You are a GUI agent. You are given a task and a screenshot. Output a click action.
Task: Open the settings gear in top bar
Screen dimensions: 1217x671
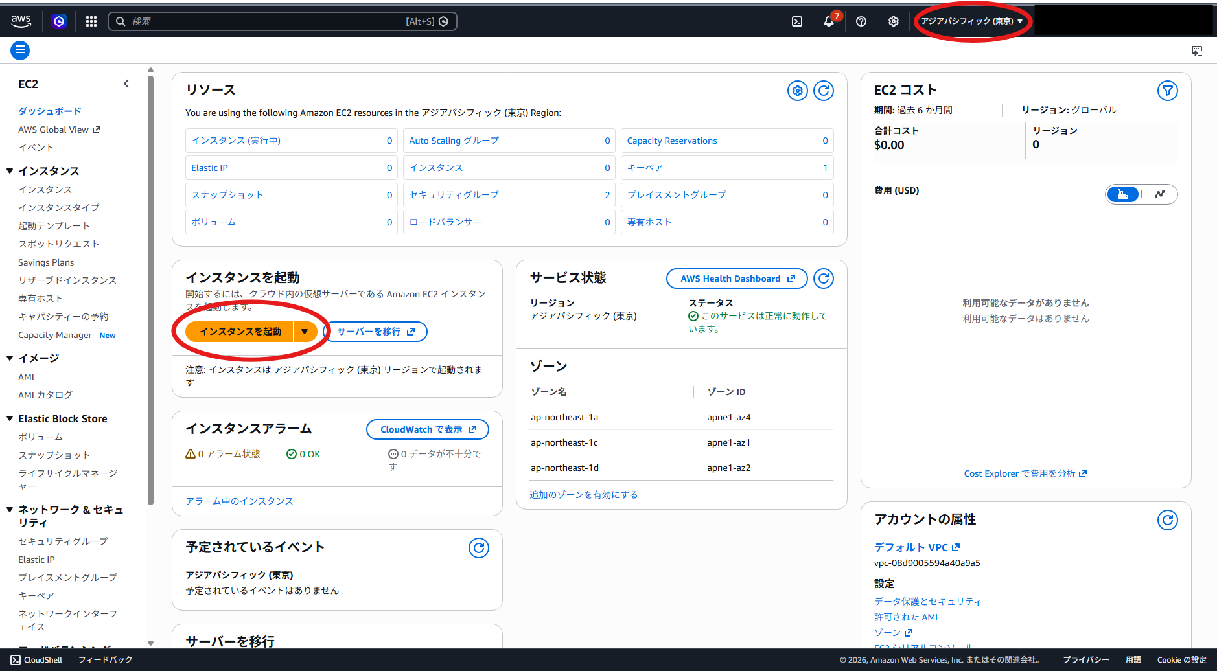click(x=894, y=21)
